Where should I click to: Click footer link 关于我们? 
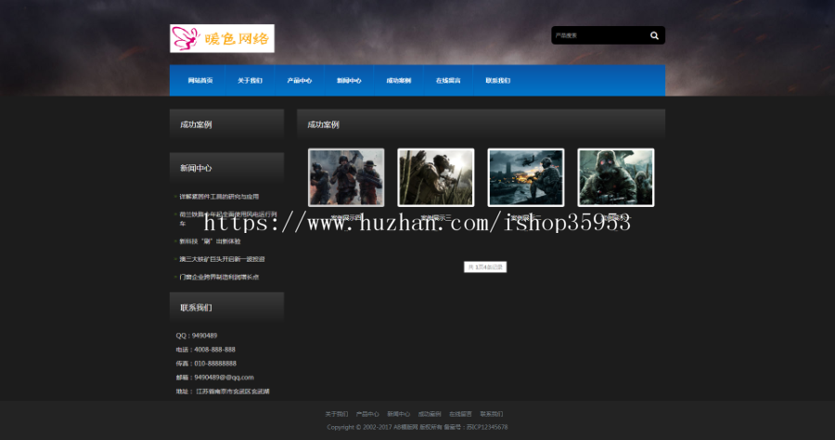pos(337,414)
